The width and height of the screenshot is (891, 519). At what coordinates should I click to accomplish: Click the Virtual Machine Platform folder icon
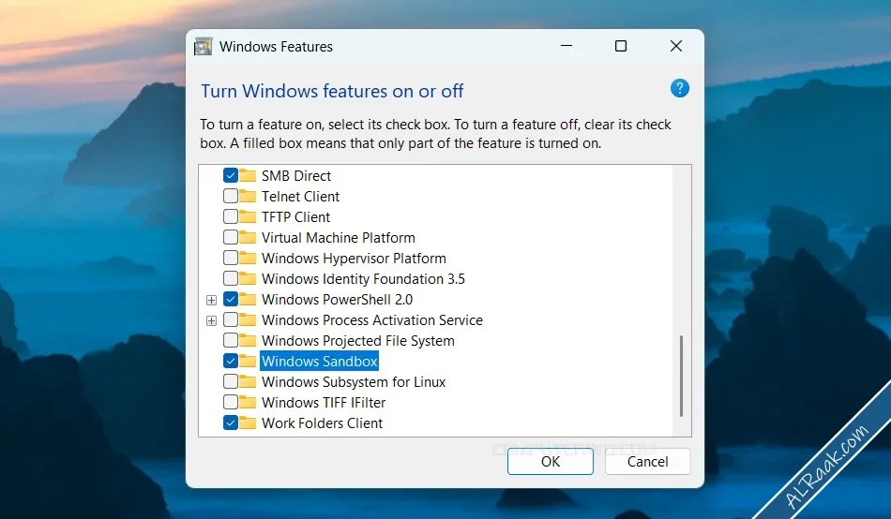[248, 237]
